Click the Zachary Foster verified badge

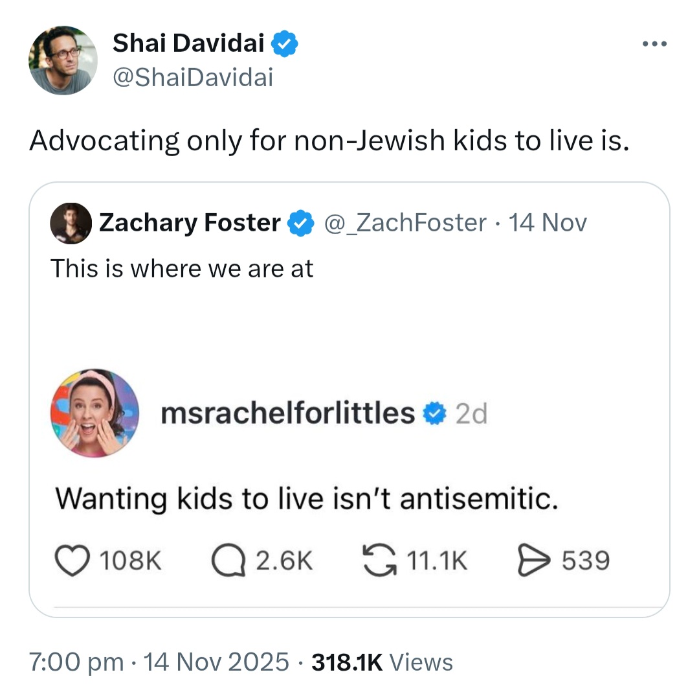click(x=300, y=223)
